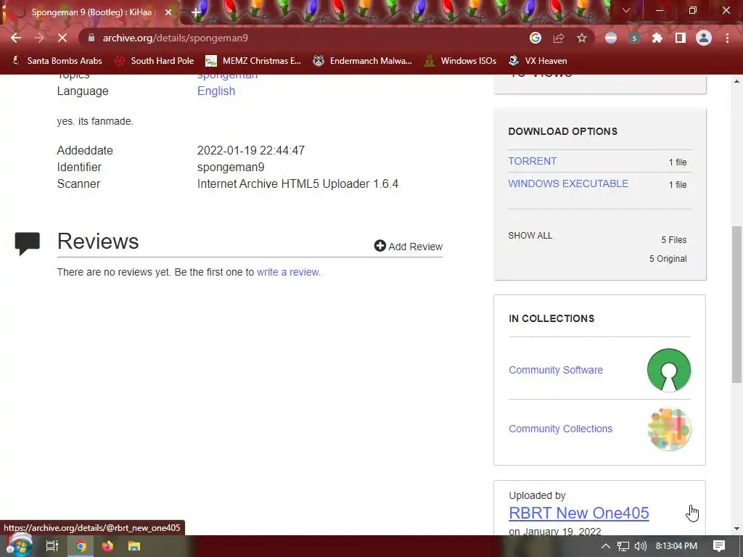Open South Hard Pole bookmark
Viewport: 743px width, 557px height.
tap(155, 61)
